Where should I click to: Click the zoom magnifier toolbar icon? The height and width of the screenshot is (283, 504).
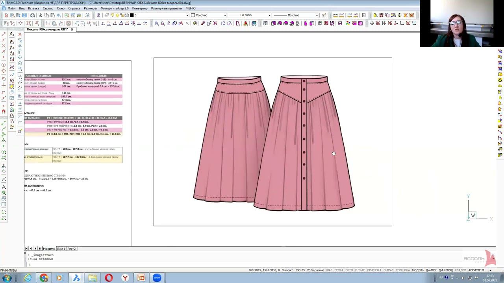87,15
